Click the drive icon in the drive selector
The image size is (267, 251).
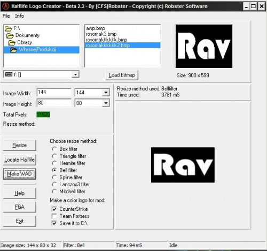9,74
